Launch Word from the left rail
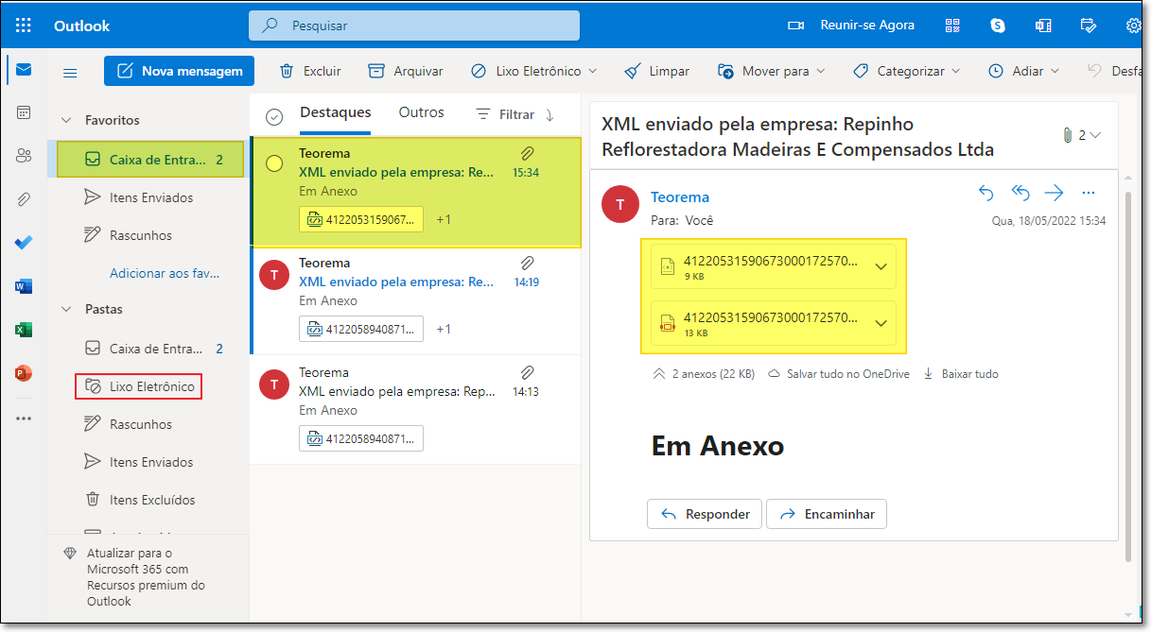Image resolution: width=1151 pixels, height=632 pixels. point(24,286)
